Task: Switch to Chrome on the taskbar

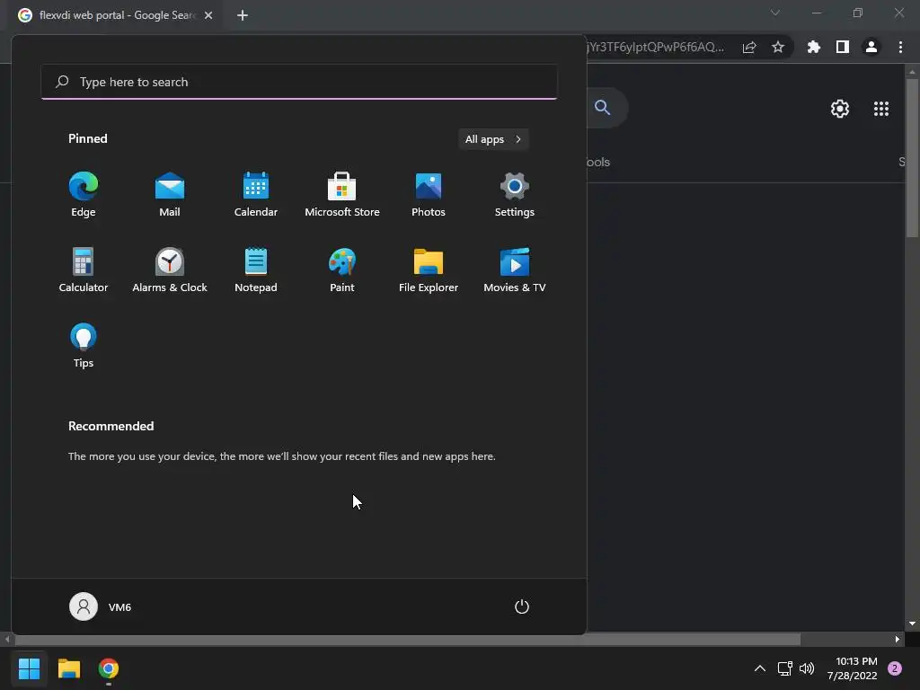Action: click(x=109, y=668)
